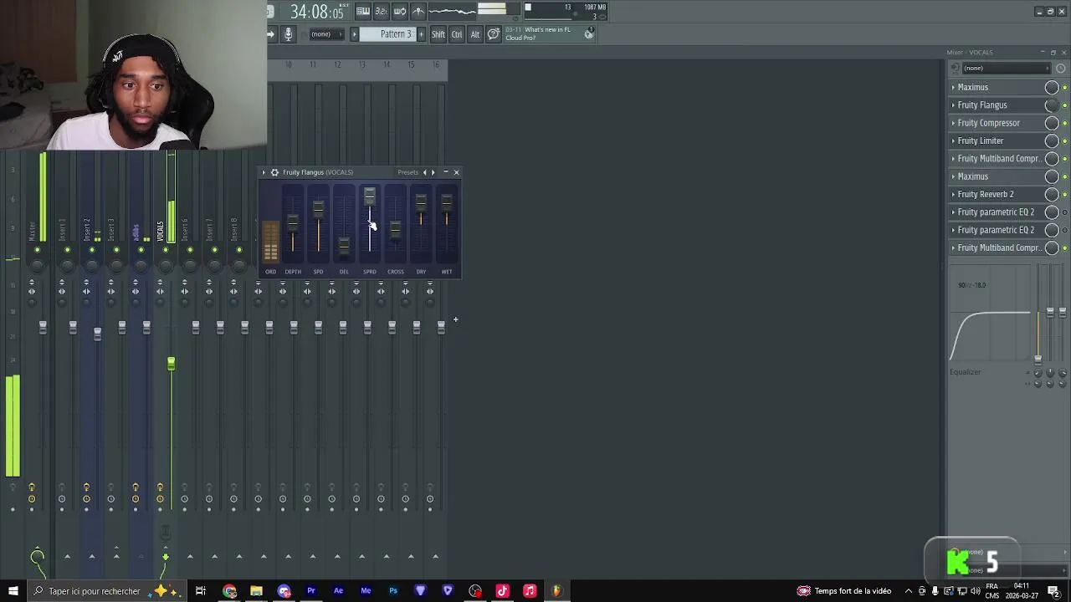Screen dimensions: 1071x602
Task: Switch to FL Studio taskbar icon
Action: pos(556,591)
